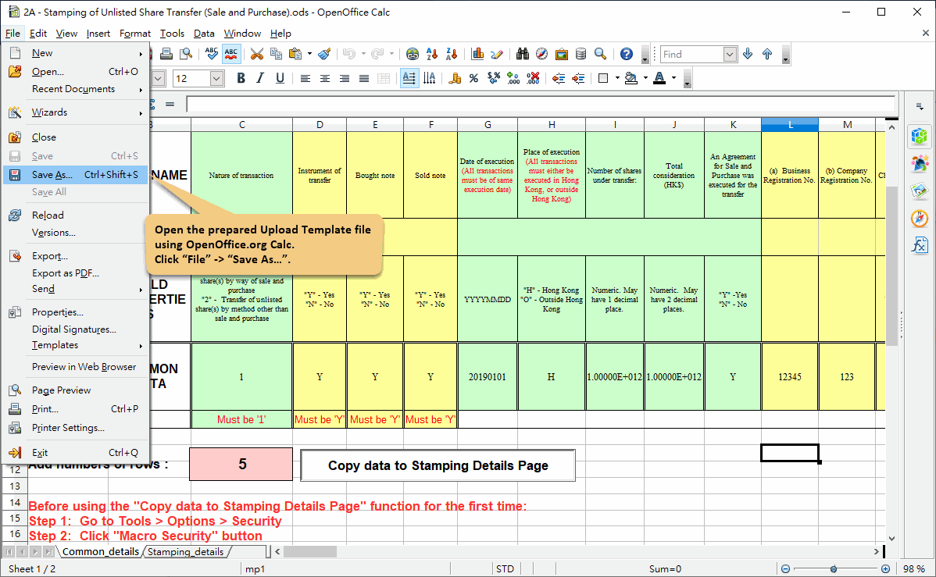Apply the Font Color swatch

coord(659,78)
